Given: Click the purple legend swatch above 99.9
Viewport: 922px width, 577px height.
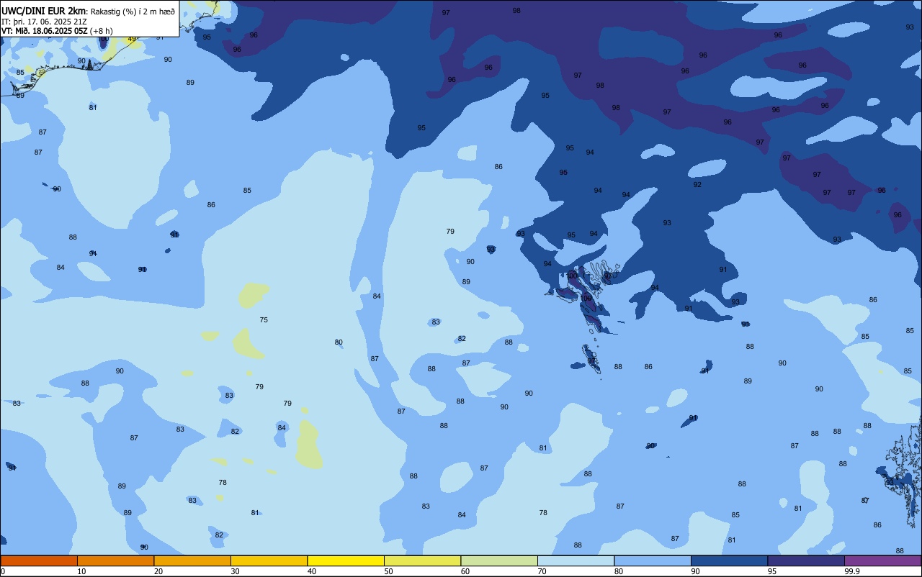Looking at the screenshot, I should coord(883,560).
